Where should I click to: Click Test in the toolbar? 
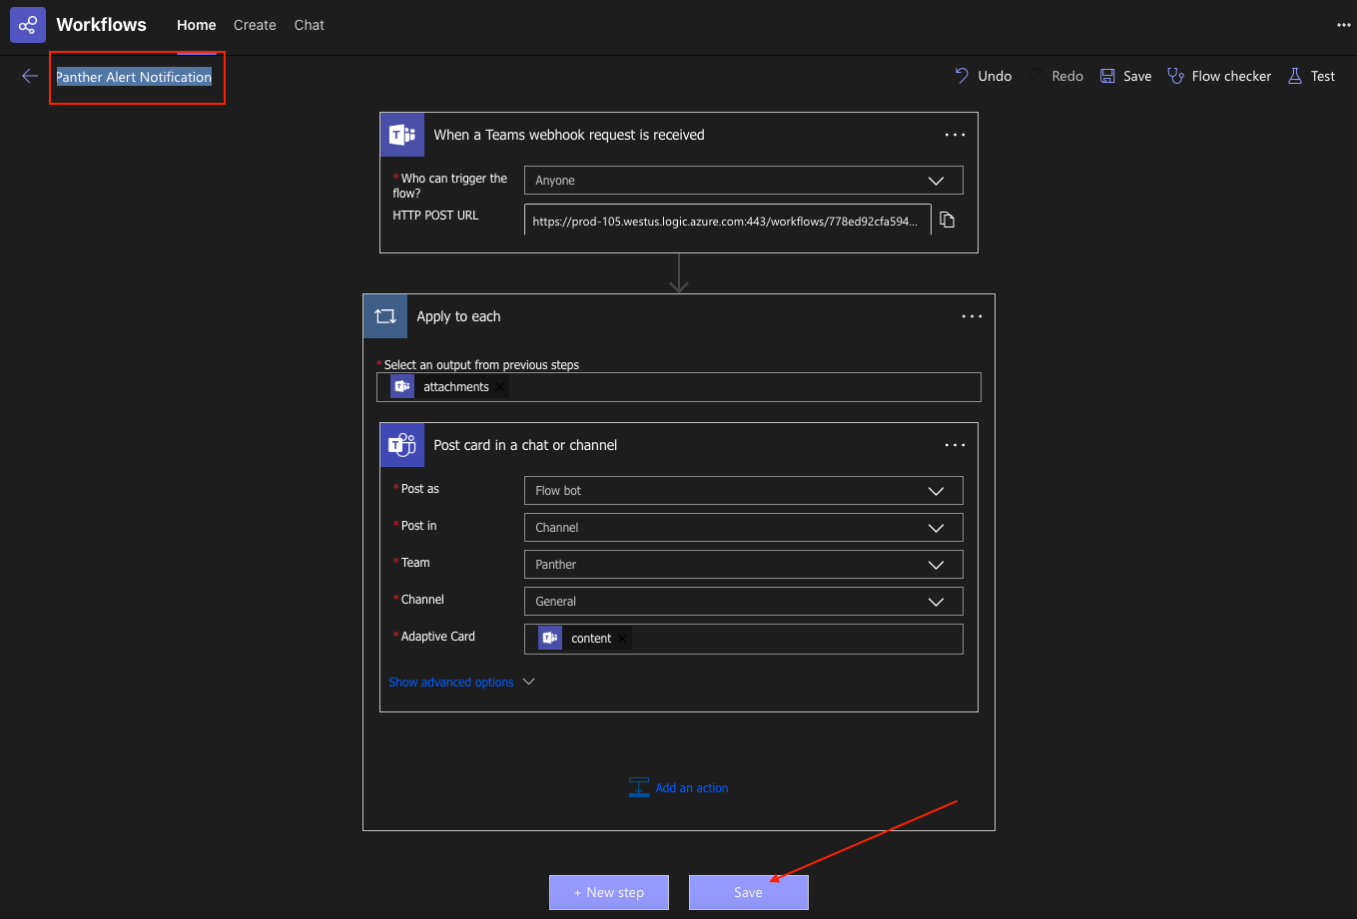(x=1311, y=76)
